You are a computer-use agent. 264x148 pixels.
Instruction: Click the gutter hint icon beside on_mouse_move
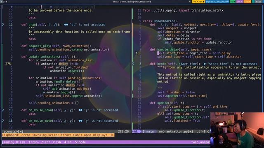[x=3, y=121]
